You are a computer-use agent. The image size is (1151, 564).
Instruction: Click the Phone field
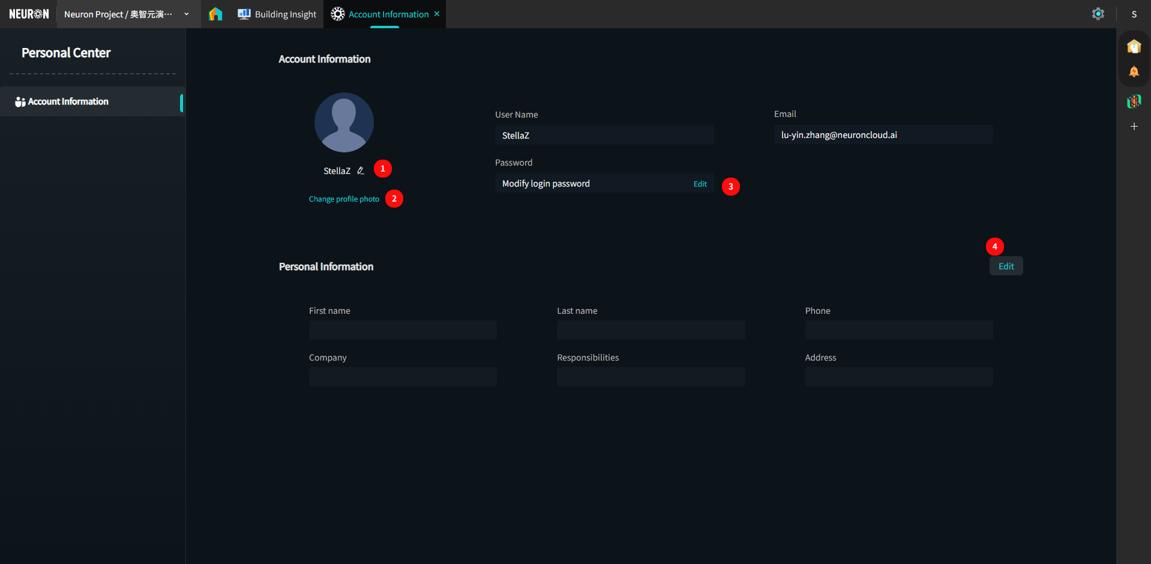coord(899,330)
